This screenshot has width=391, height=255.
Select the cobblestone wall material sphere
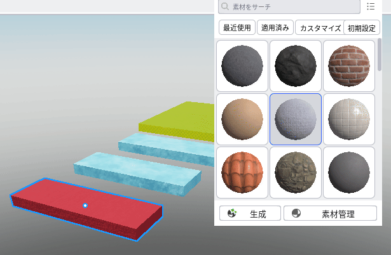296,173
